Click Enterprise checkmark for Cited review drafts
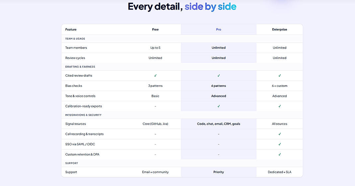This screenshot has width=355, height=186. coord(280,76)
